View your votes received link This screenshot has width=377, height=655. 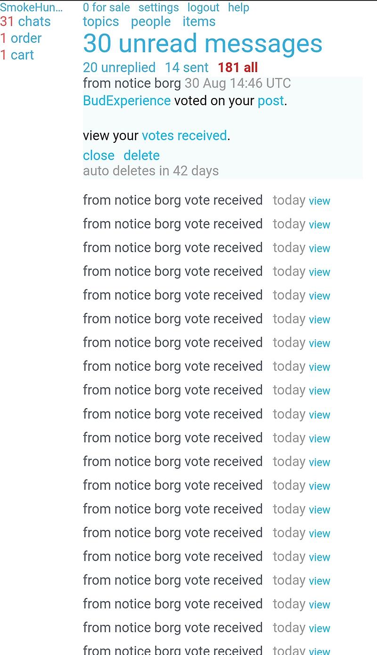pos(184,136)
